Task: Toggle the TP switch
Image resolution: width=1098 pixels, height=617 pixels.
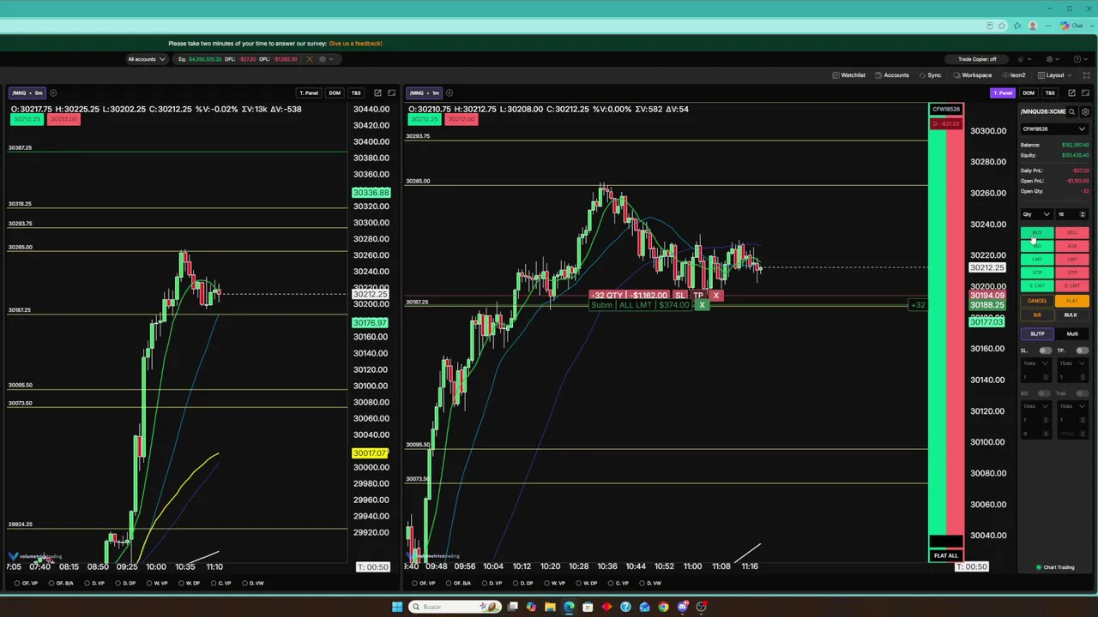Action: (1082, 350)
